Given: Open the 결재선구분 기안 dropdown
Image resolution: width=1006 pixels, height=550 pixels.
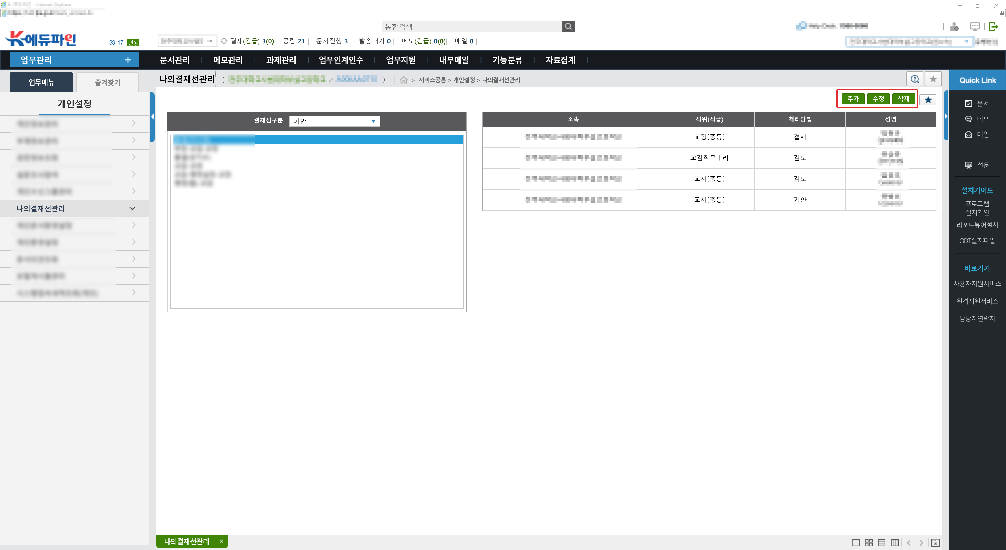Looking at the screenshot, I should coord(335,121).
